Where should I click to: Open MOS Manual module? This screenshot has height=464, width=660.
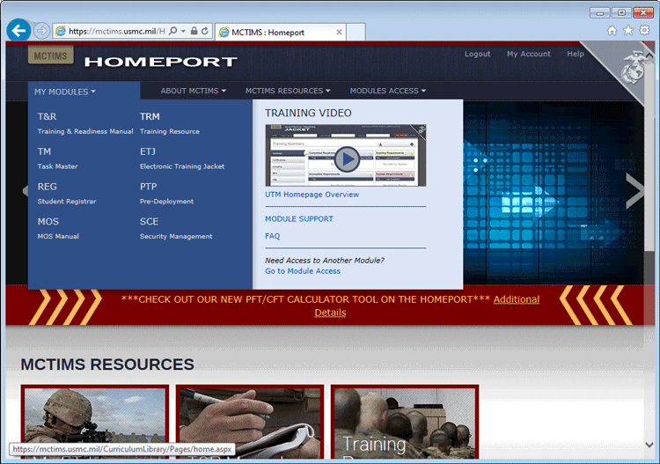pyautogui.click(x=58, y=228)
